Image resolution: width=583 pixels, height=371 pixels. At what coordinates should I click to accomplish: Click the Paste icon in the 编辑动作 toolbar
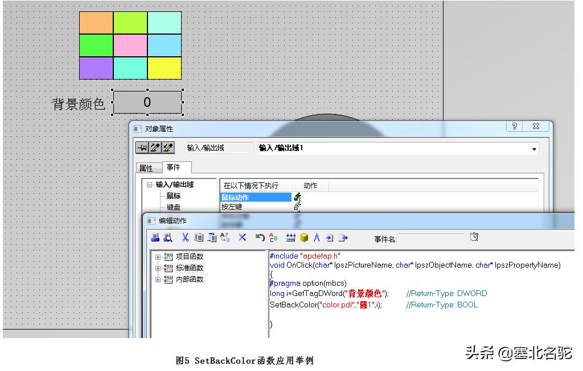pyautogui.click(x=211, y=237)
